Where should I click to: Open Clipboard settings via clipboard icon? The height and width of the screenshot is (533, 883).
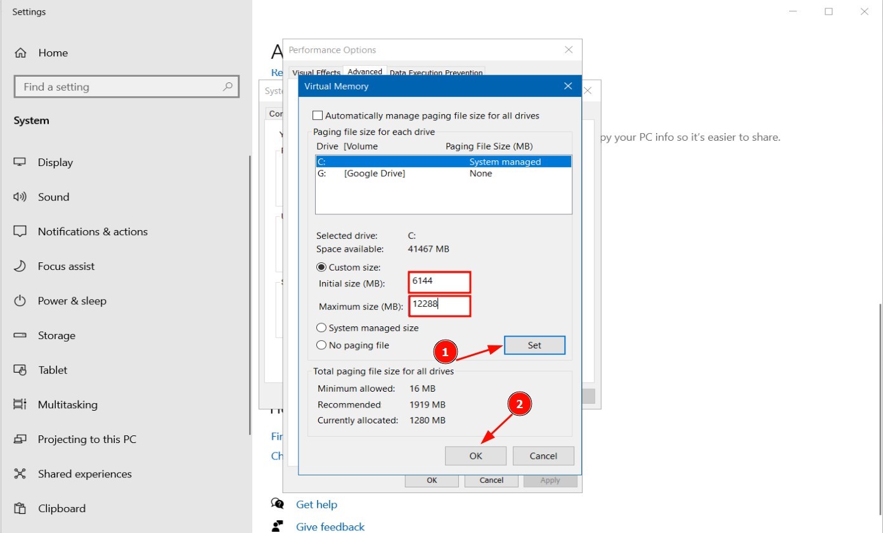pyautogui.click(x=20, y=508)
